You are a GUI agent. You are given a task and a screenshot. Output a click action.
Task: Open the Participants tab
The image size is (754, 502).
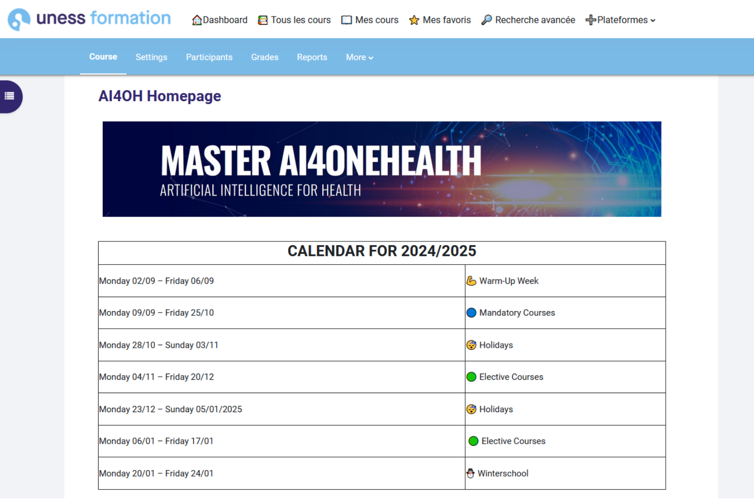pyautogui.click(x=209, y=57)
